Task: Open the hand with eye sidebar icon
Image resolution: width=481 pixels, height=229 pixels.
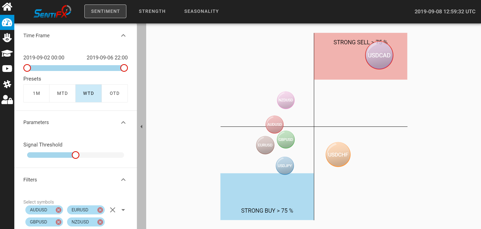Action: (7, 38)
